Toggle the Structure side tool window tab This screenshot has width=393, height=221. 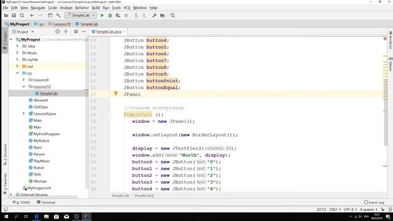pyautogui.click(x=5, y=155)
